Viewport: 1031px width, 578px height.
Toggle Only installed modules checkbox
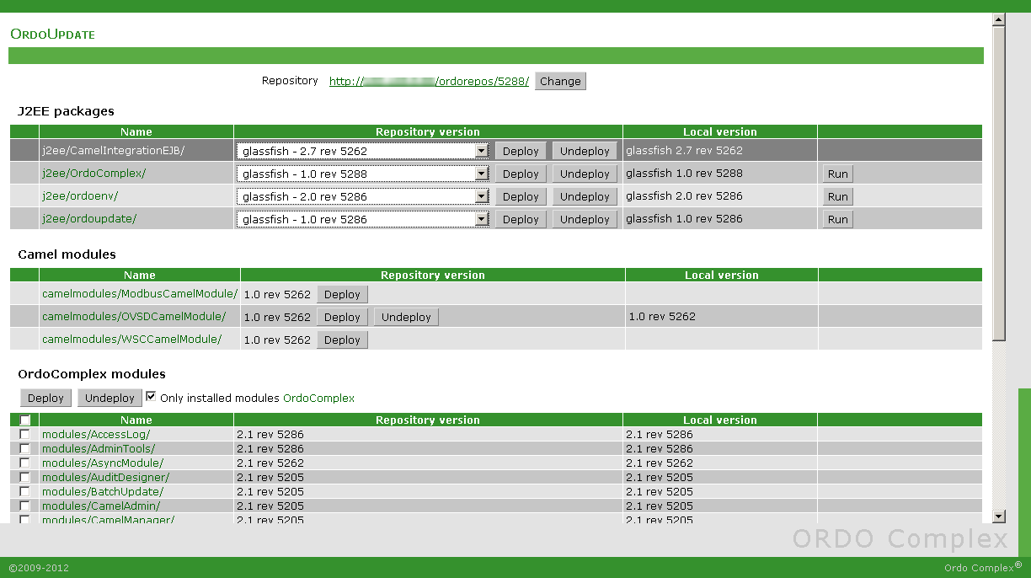click(x=151, y=396)
